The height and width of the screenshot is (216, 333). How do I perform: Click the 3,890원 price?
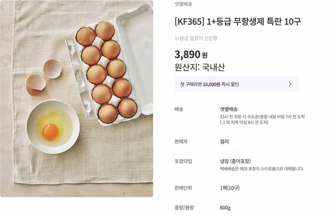(x=191, y=55)
